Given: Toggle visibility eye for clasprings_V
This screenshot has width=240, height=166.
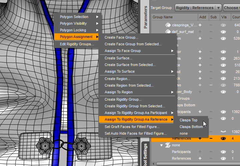Looking at the screenshot, I should [x=224, y=25].
